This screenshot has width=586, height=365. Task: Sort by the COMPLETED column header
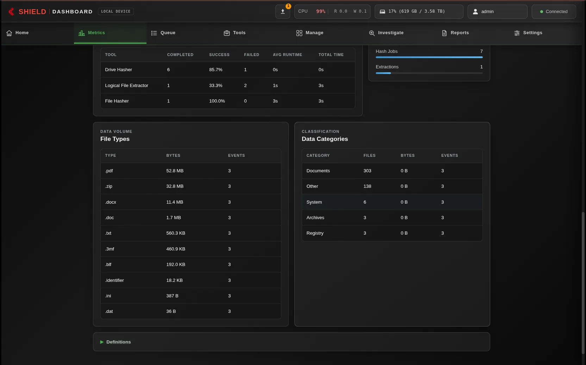pos(180,55)
